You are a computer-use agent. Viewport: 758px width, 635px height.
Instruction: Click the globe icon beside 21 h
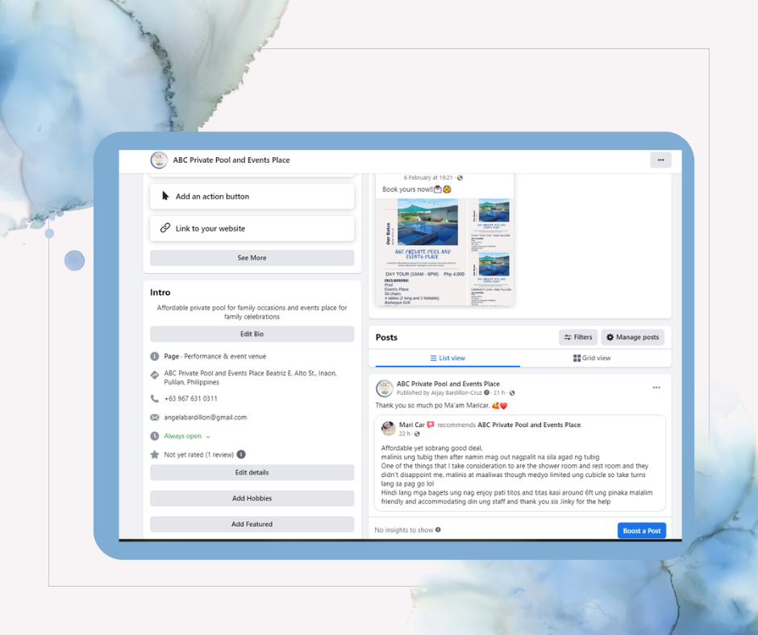tap(512, 393)
